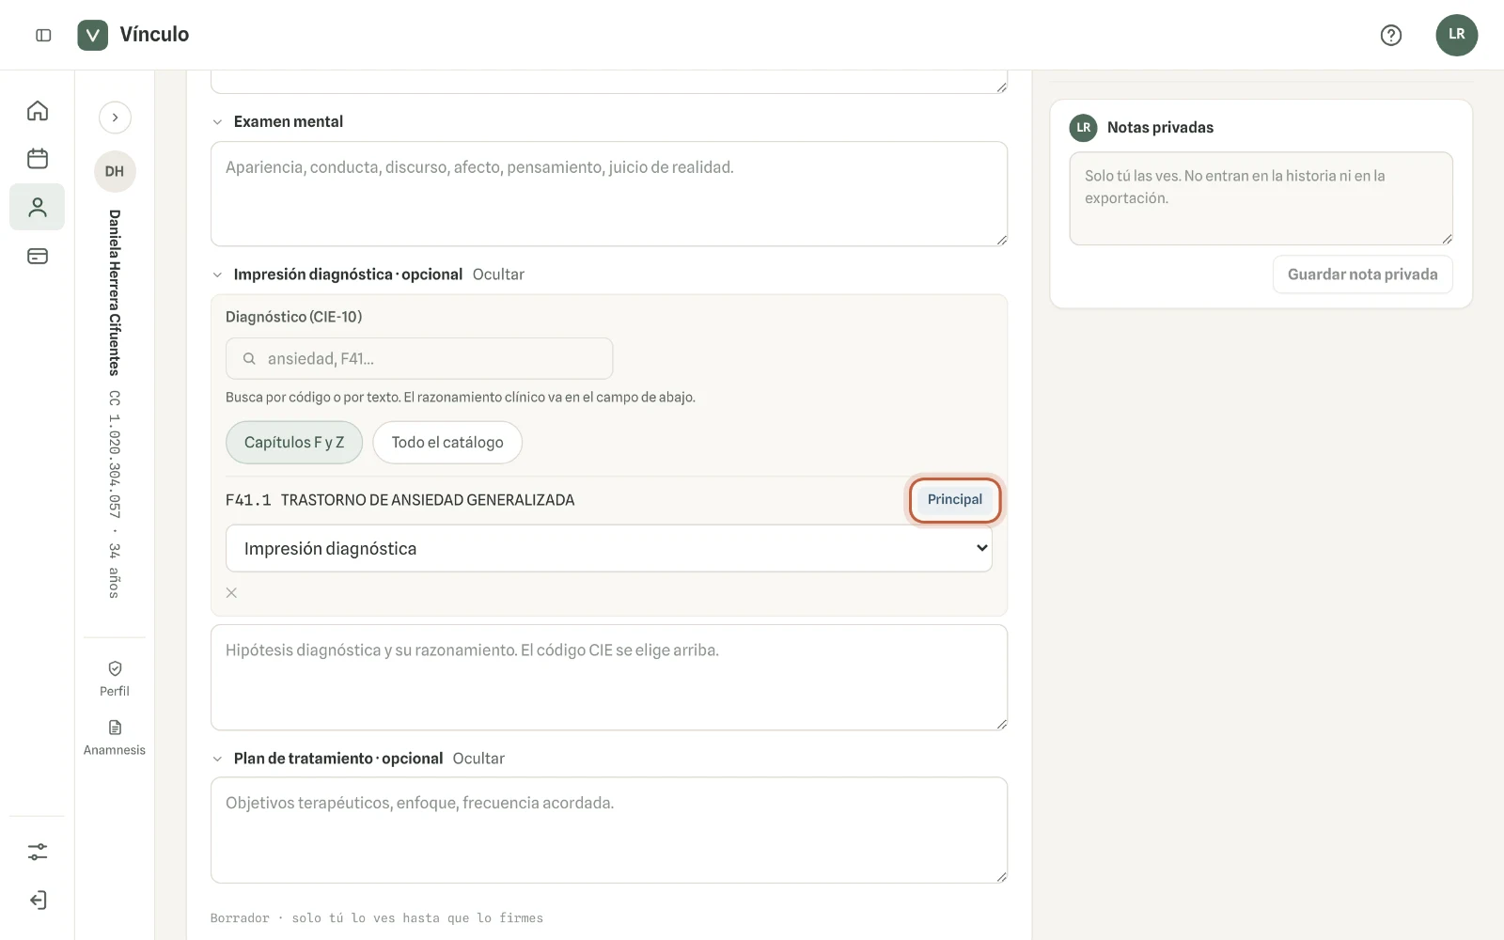This screenshot has height=940, width=1504.
Task: Open the patients person icon
Action: [x=38, y=207]
